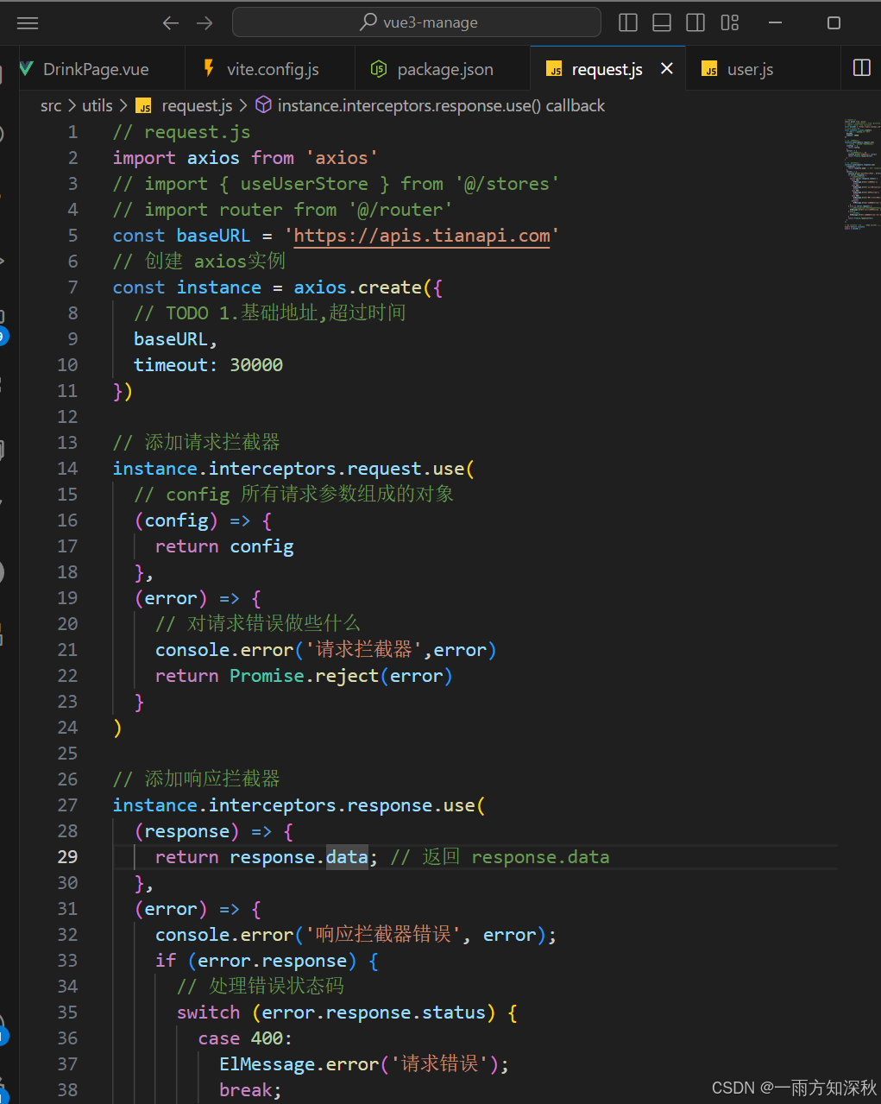The width and height of the screenshot is (881, 1104).
Task: Click 'instance.interceptors.request.use(' text
Action: pyautogui.click(x=293, y=469)
